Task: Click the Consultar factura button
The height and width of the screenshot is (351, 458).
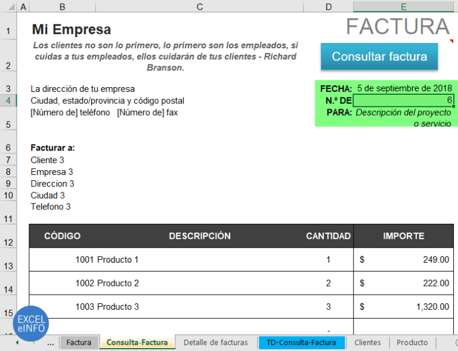Action: coord(379,57)
